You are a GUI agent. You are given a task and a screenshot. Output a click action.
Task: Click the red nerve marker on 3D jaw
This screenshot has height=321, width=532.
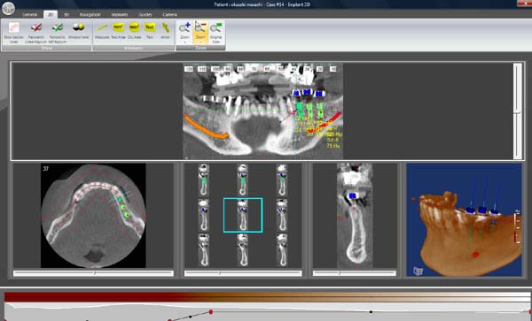point(475,255)
